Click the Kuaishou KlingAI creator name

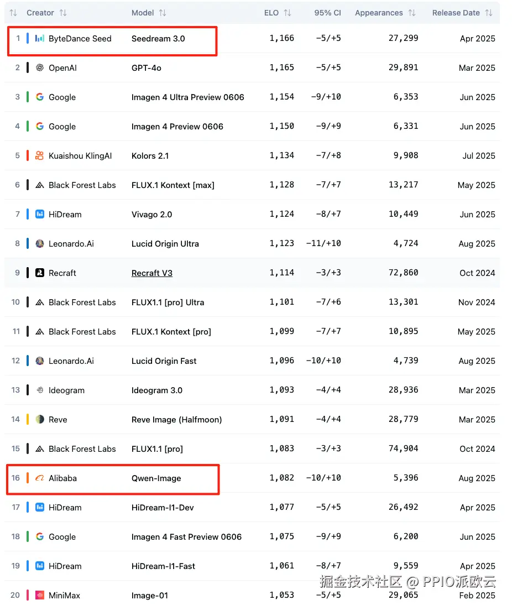point(80,156)
